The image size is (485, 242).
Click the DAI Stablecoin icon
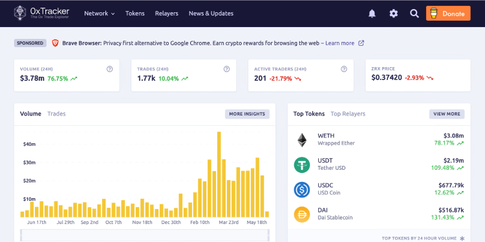click(302, 214)
